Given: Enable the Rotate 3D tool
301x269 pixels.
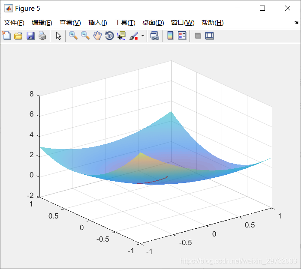Looking at the screenshot, I should tap(109, 36).
